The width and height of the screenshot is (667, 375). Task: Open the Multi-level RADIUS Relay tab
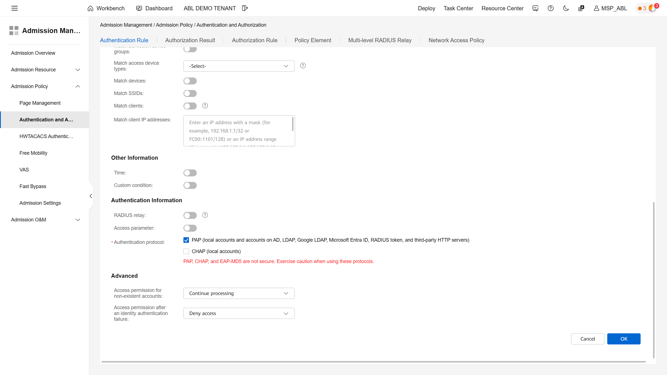tap(380, 40)
